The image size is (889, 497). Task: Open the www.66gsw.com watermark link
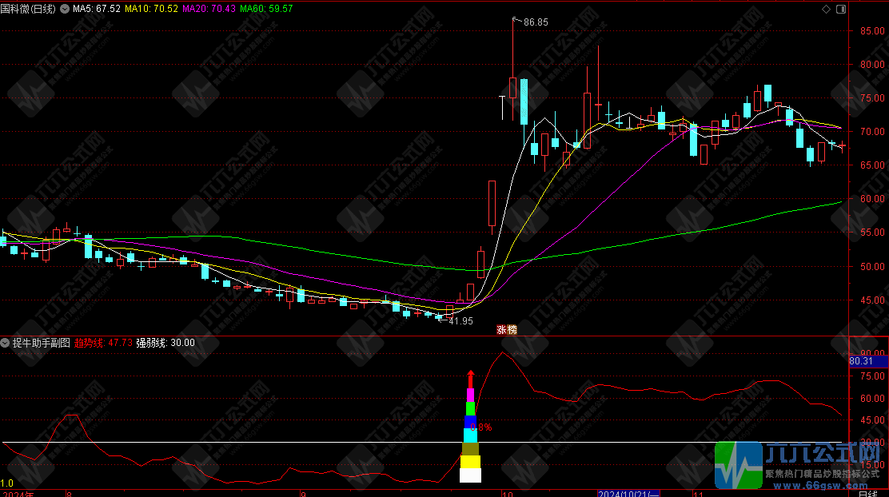click(x=823, y=485)
